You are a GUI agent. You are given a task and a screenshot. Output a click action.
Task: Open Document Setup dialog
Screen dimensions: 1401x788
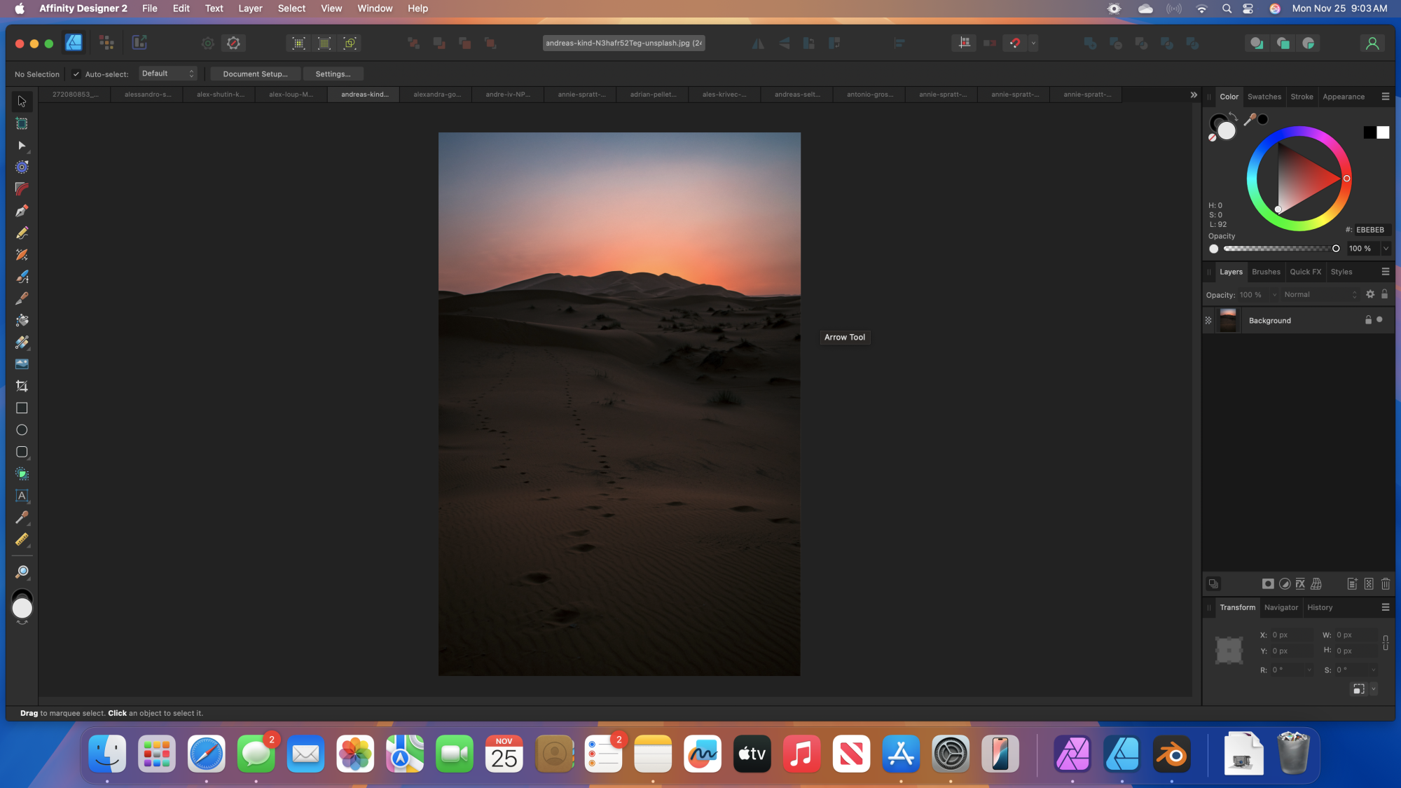tap(253, 73)
